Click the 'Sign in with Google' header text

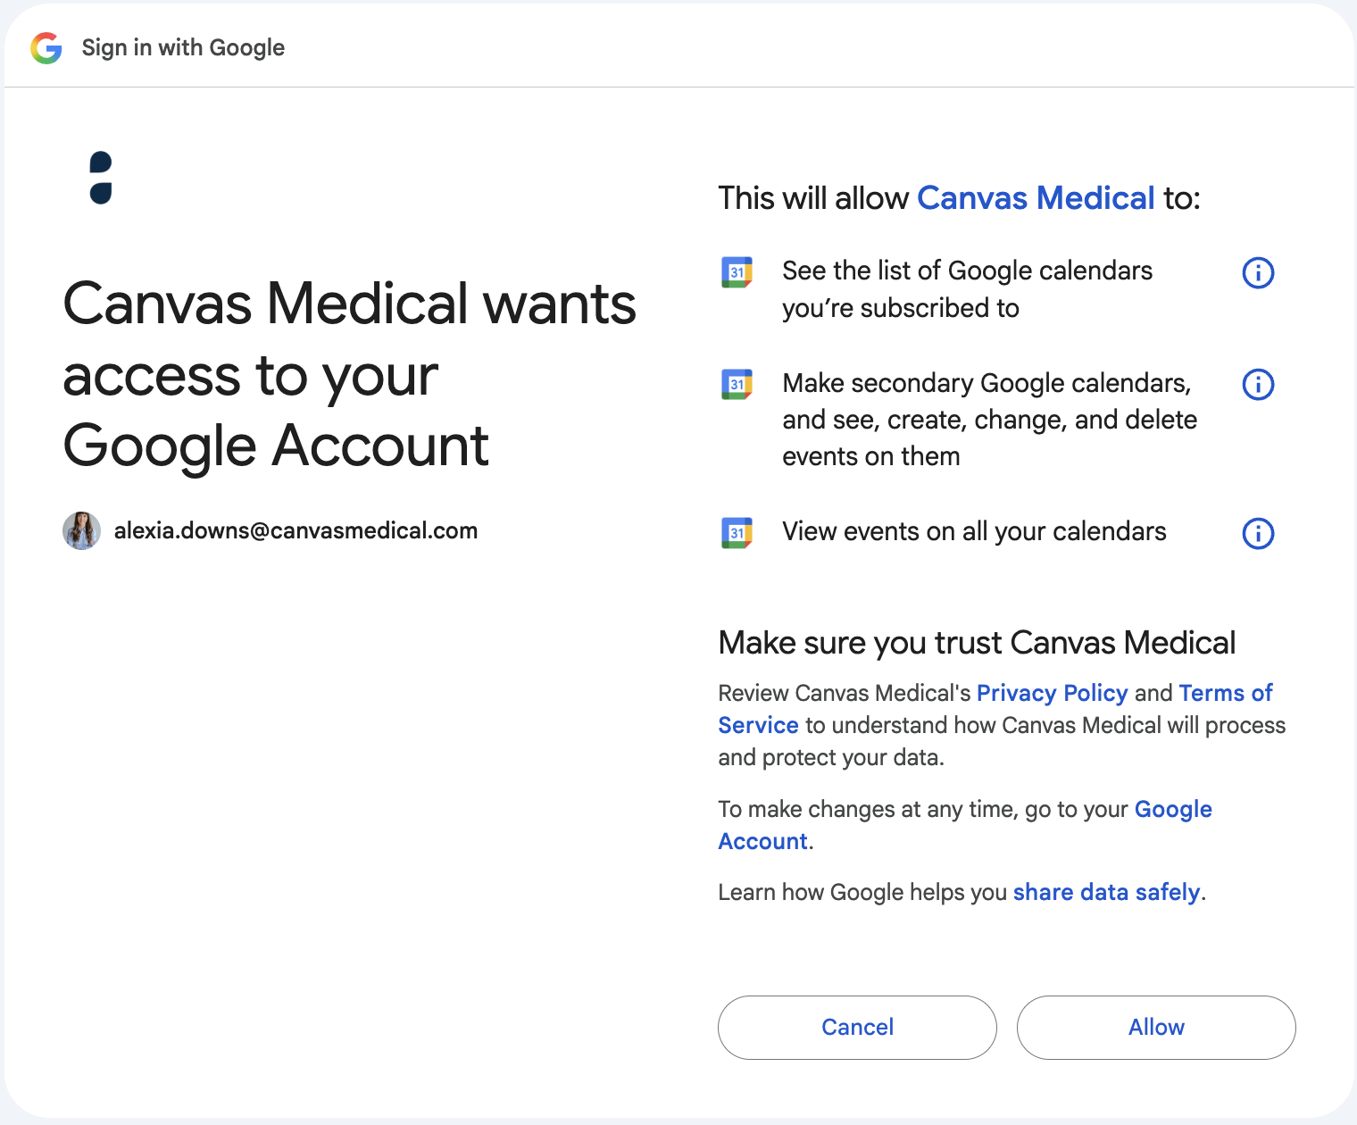tap(183, 47)
